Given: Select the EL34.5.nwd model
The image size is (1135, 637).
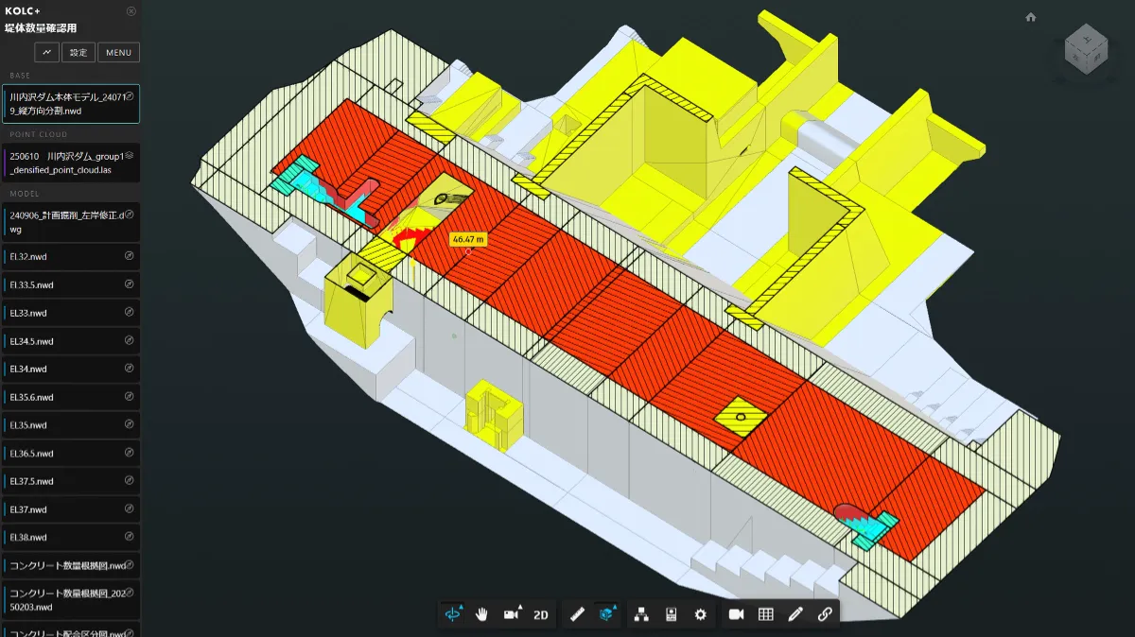Looking at the screenshot, I should click(x=71, y=341).
